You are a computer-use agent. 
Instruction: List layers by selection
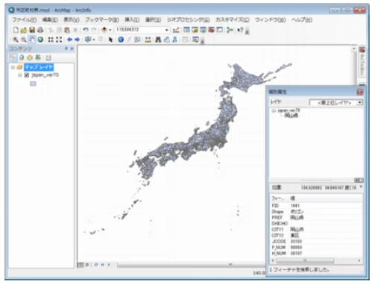click(x=38, y=58)
